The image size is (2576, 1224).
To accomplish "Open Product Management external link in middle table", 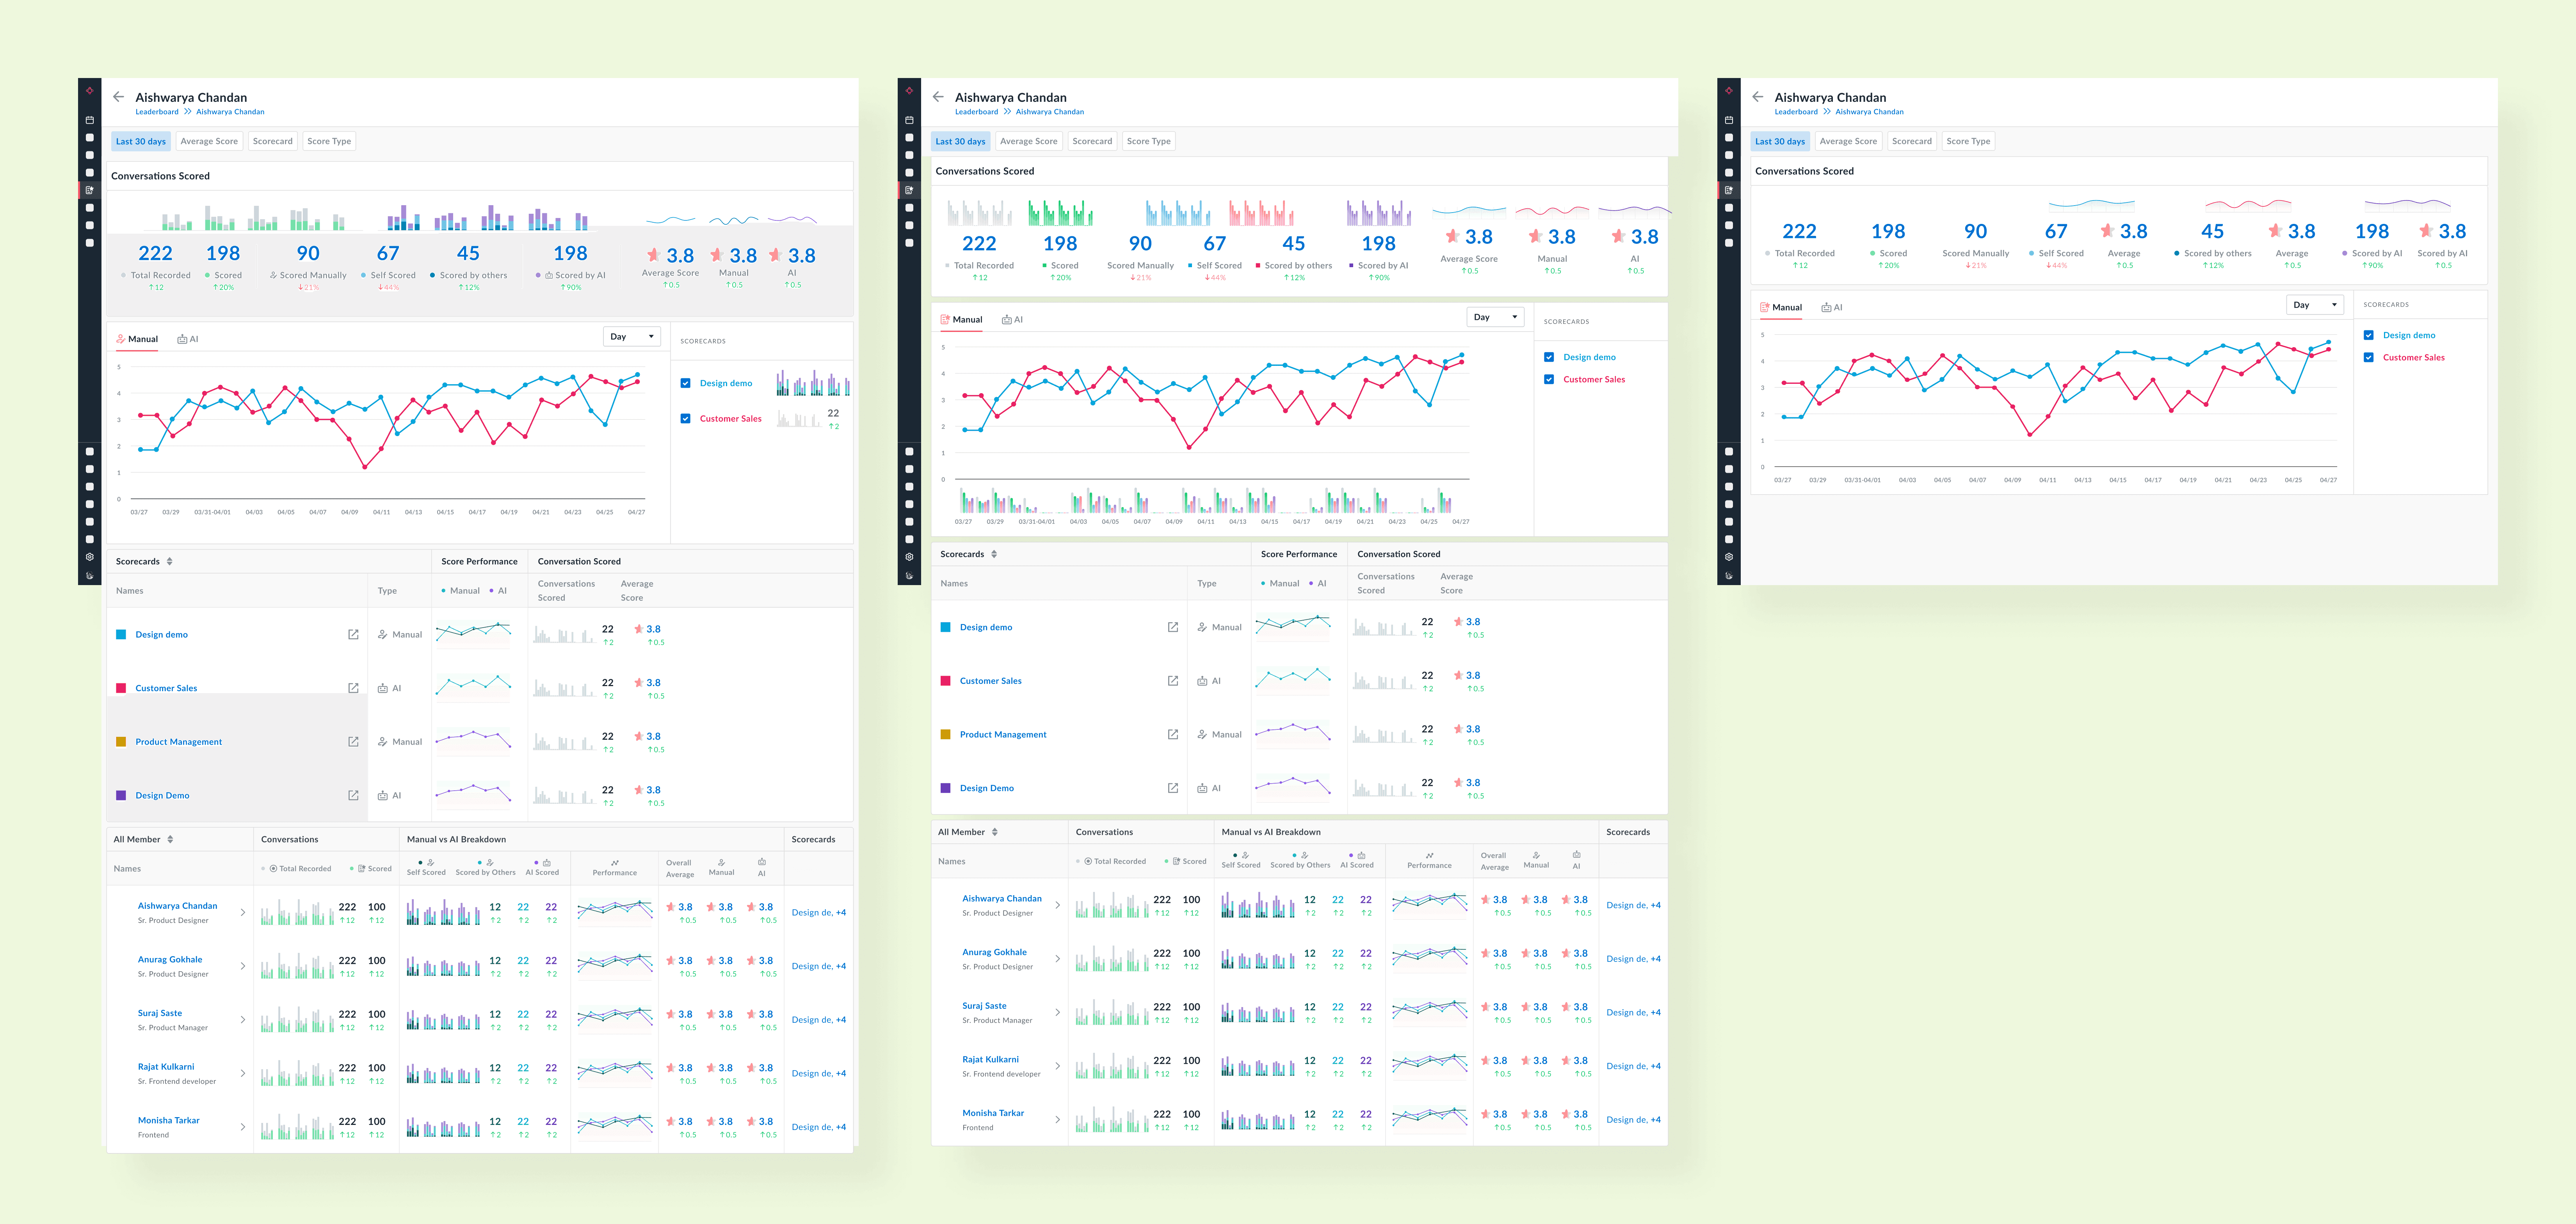I will [x=1172, y=734].
